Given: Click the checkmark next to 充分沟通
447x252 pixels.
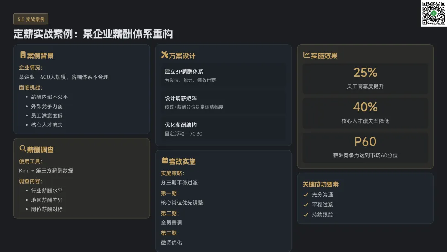Looking at the screenshot, I should pyautogui.click(x=306, y=195).
